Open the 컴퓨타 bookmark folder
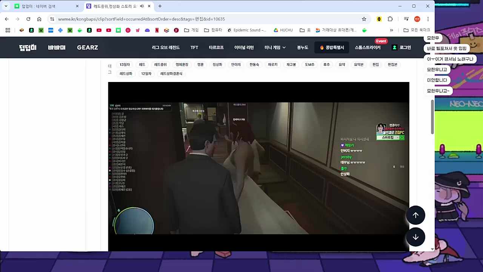Viewport: 483px width, 272px height. coord(213,30)
